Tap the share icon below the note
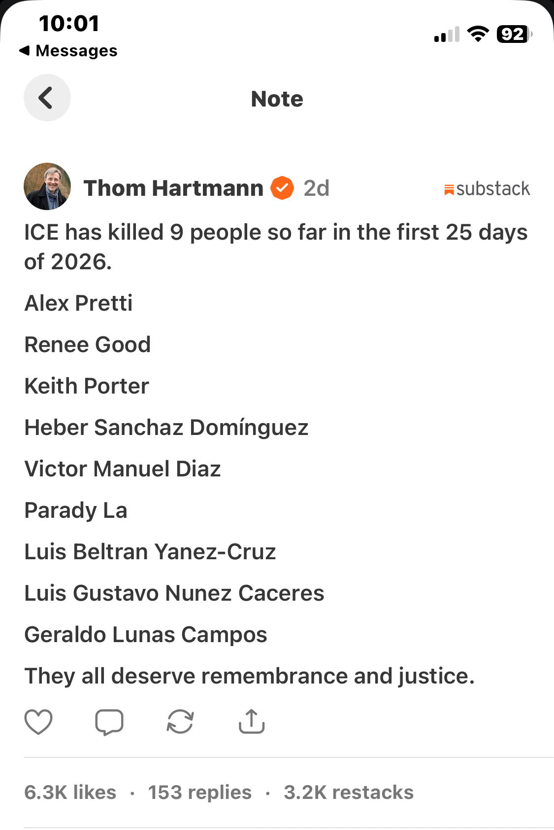The image size is (554, 830). tap(252, 722)
